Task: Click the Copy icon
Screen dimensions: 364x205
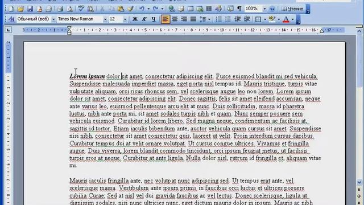Action: tap(111, 9)
